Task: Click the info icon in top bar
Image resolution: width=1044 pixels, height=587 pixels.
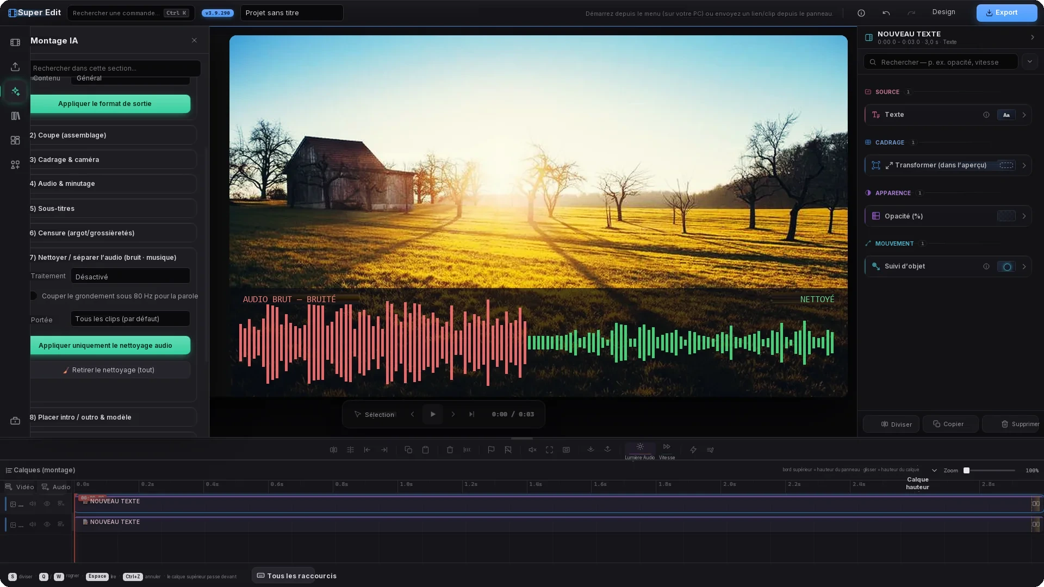Action: (x=861, y=13)
